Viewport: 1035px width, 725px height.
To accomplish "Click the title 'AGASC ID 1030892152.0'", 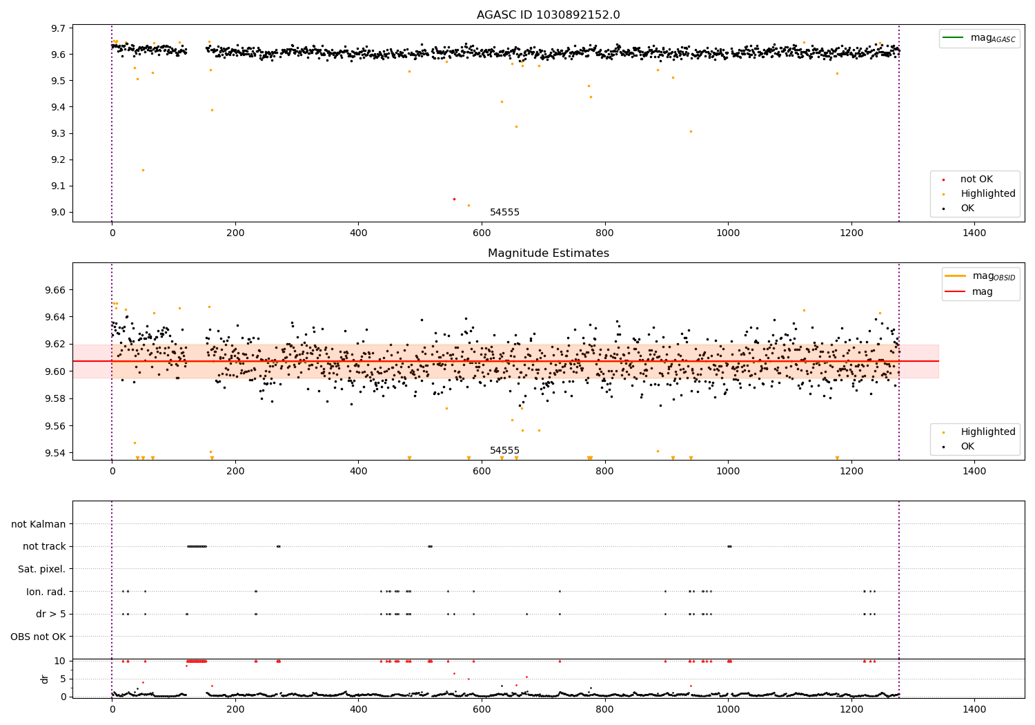I will pos(548,15).
